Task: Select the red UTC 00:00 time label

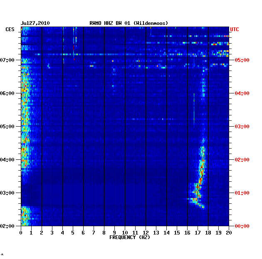Action: click(242, 226)
